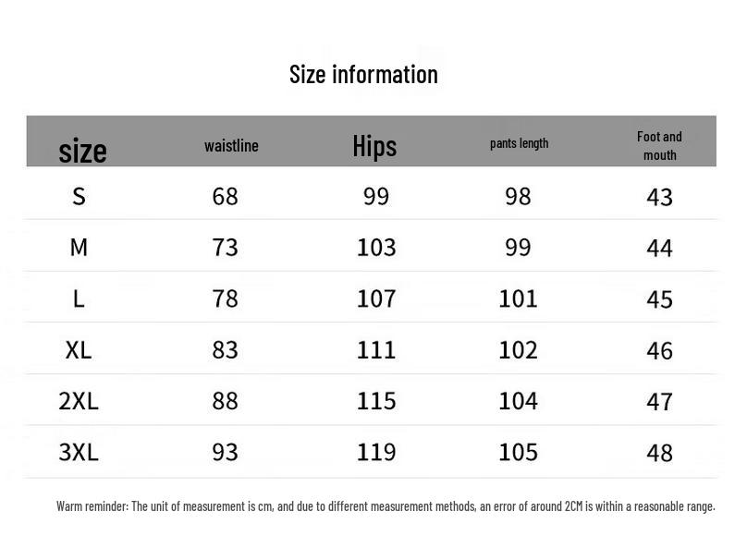This screenshot has width=747, height=560.
Task: Select the 'waistline' column header
Action: pos(231,146)
